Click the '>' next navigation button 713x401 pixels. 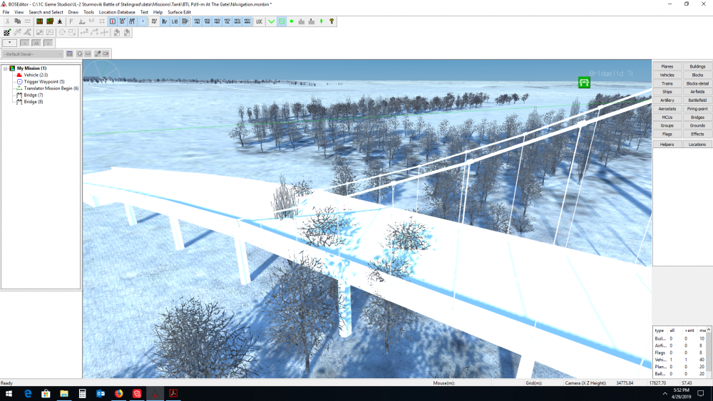(x=48, y=43)
